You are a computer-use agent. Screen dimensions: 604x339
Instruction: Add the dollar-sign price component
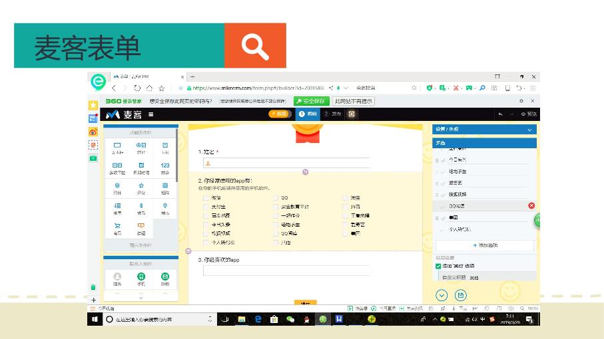141,209
